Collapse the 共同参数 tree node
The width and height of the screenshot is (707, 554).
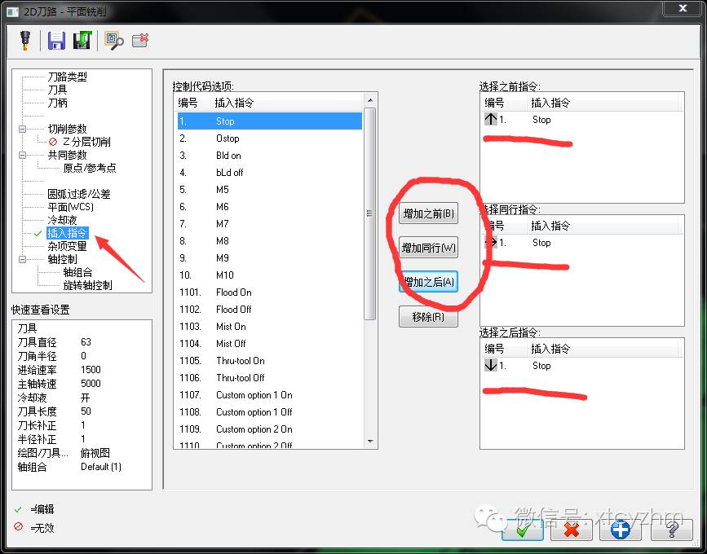point(22,155)
